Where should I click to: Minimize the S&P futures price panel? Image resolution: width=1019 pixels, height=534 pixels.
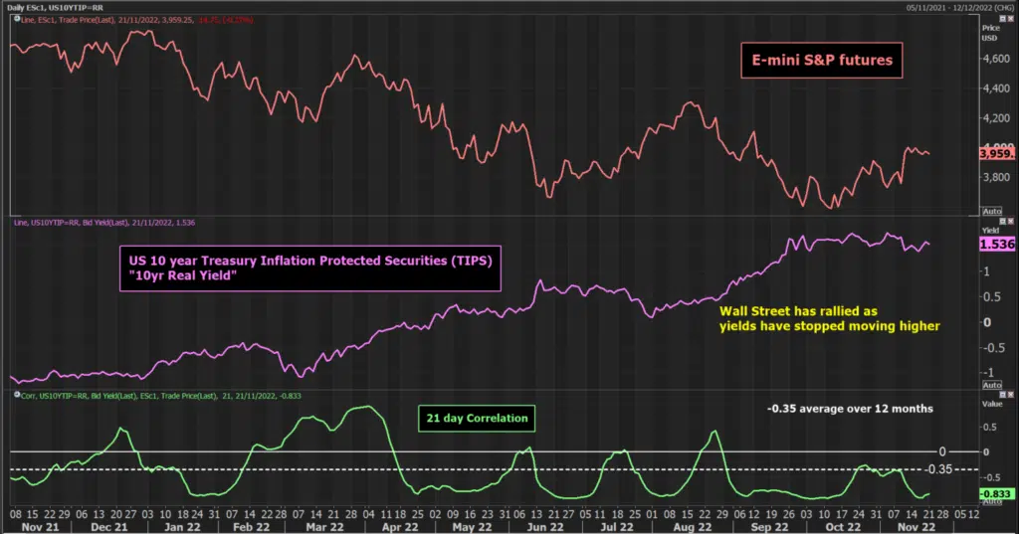pos(1003,20)
